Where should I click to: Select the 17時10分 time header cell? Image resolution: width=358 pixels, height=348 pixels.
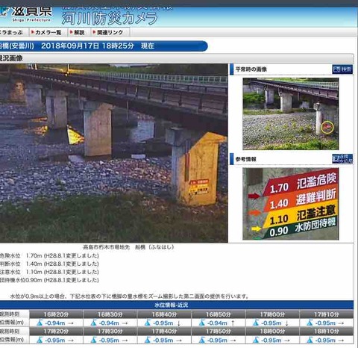point(327,314)
